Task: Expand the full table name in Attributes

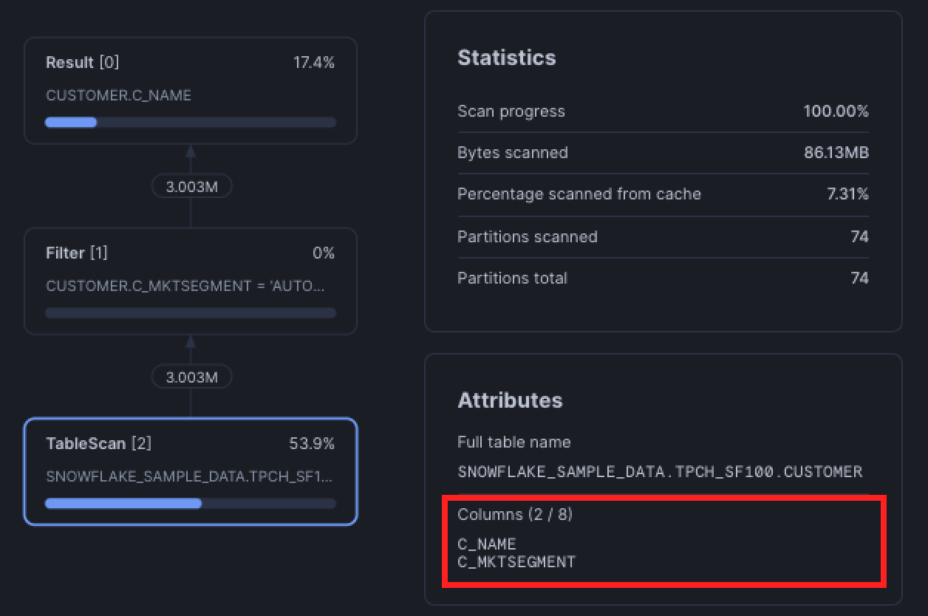Action: (660, 470)
